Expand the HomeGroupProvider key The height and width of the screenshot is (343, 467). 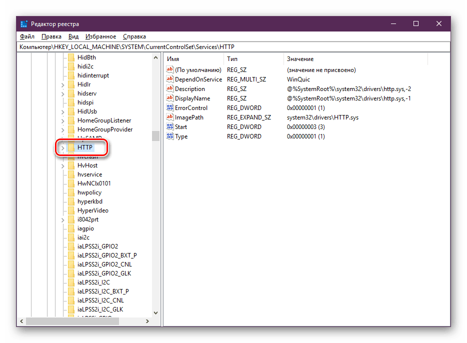62,130
